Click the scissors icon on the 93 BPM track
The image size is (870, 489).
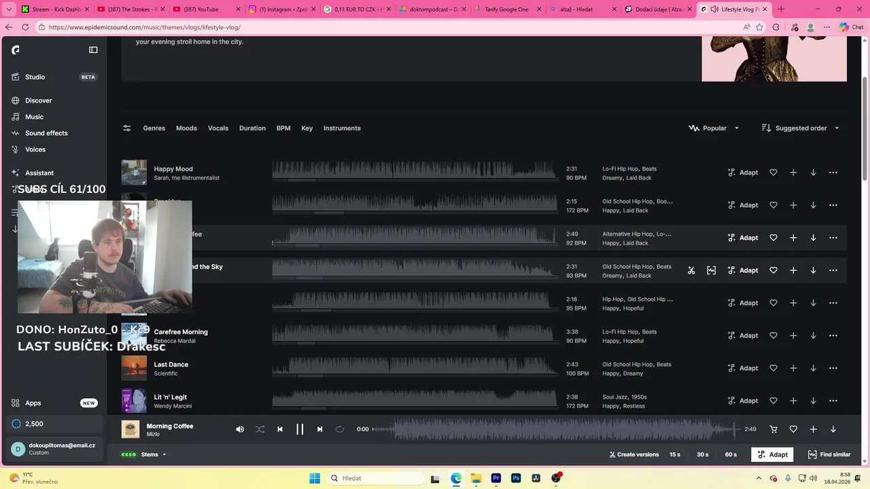691,270
